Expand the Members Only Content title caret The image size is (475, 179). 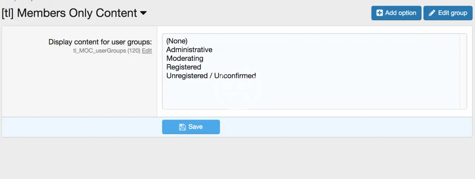point(143,13)
